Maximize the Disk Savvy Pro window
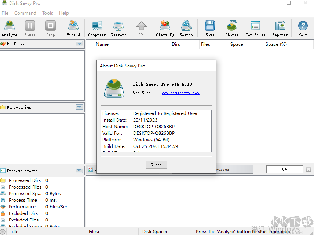The width and height of the screenshot is (314, 235). (x=289, y=3)
